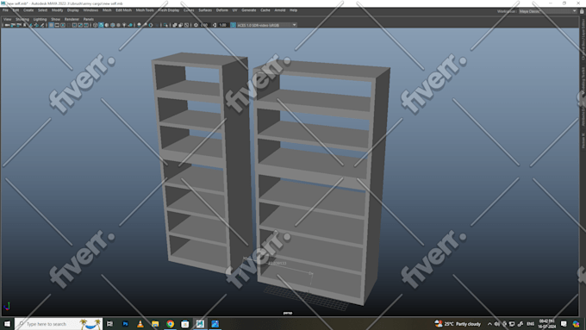Open Google Chrome from the taskbar
The height and width of the screenshot is (330, 586).
coord(170,324)
